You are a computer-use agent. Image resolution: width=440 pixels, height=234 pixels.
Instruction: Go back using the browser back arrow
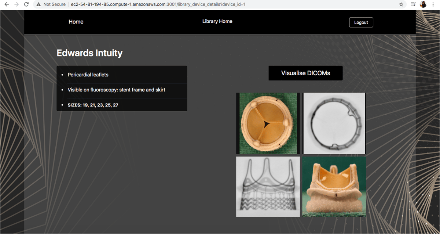click(7, 4)
